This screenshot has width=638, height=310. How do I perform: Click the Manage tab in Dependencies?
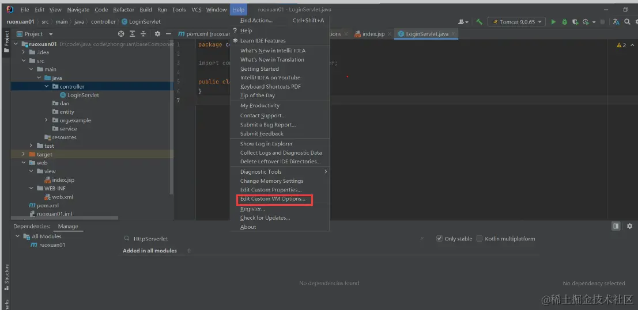click(68, 226)
